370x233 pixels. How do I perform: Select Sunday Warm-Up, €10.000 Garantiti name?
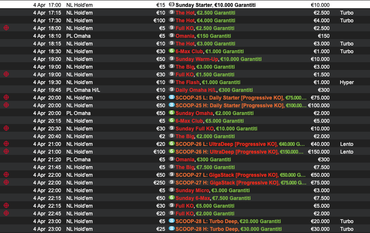218,59
